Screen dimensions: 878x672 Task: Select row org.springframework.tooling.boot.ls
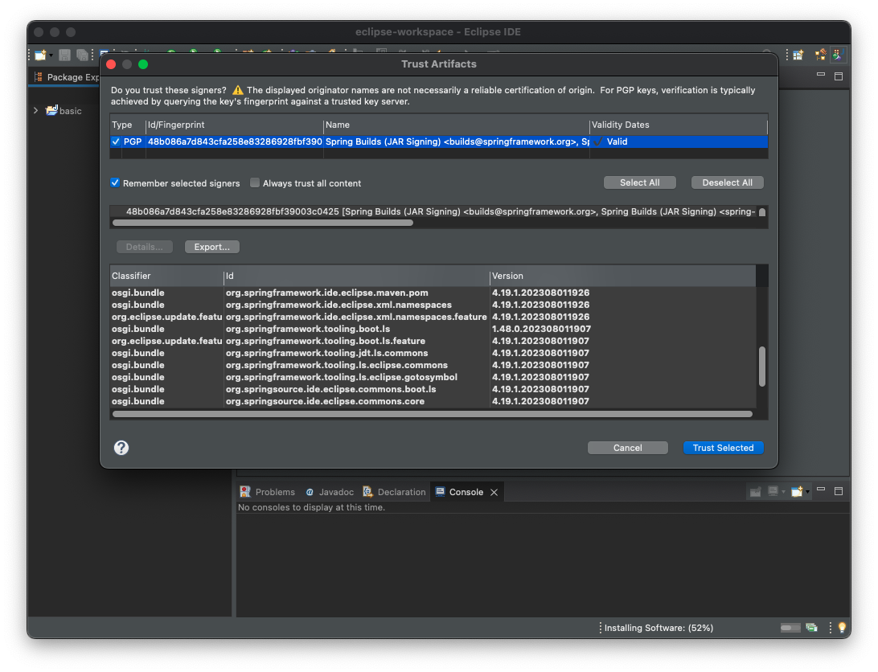click(433, 329)
